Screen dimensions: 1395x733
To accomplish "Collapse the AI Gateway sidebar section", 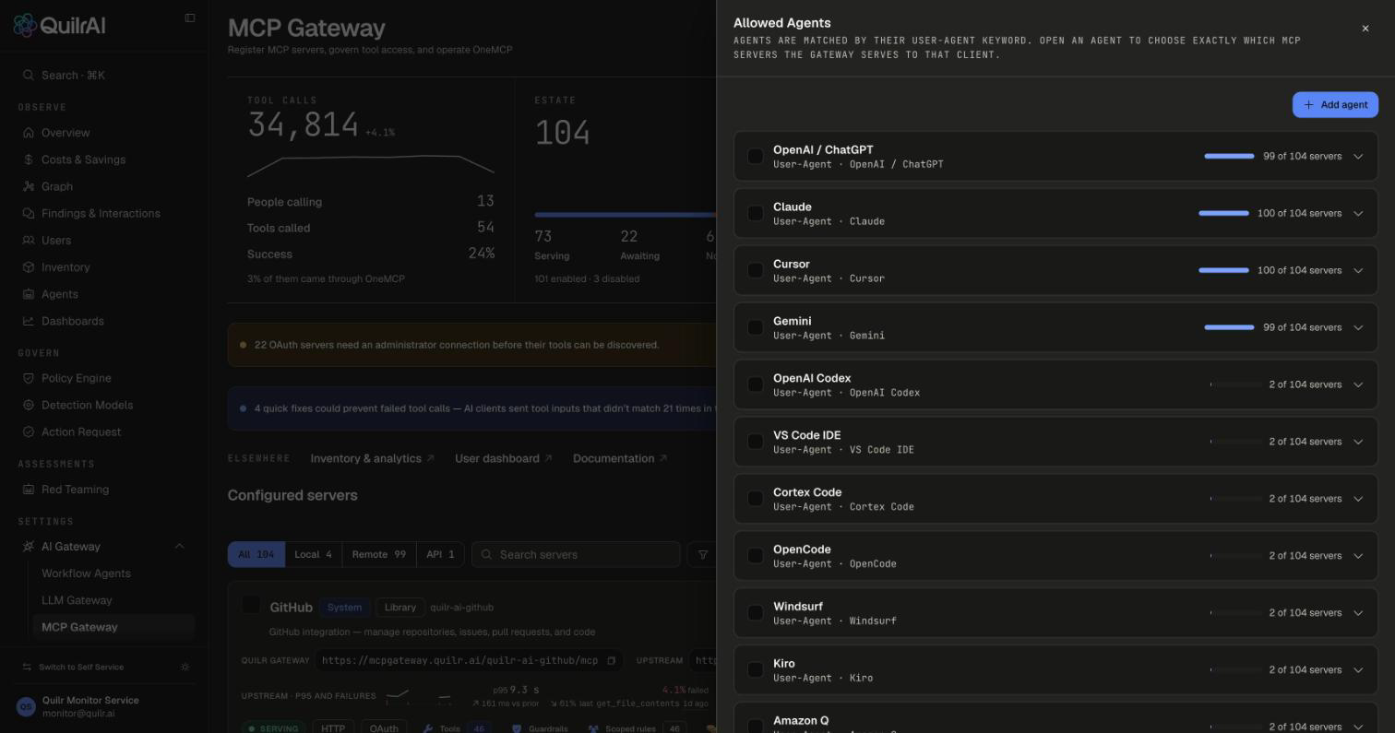I will 180,547.
